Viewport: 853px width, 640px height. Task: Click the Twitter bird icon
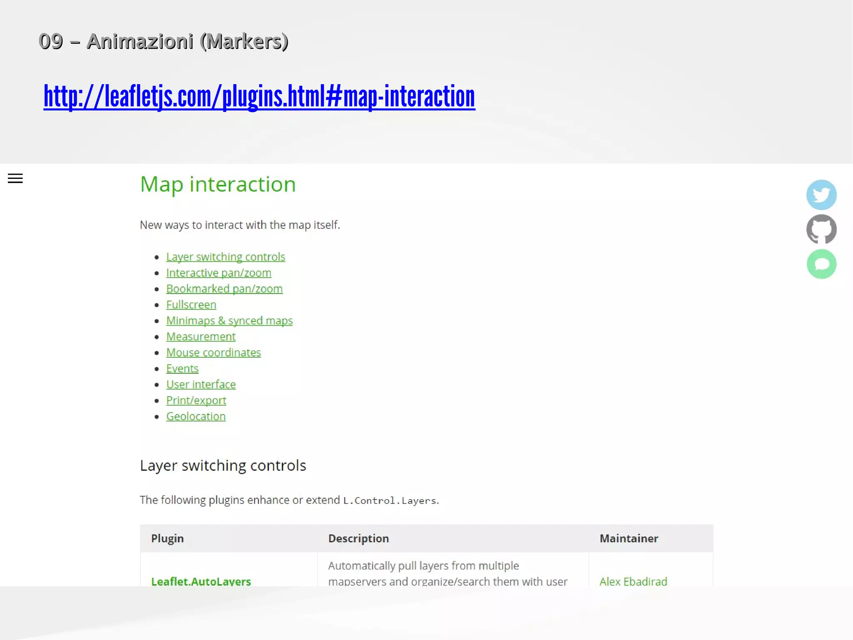point(821,195)
